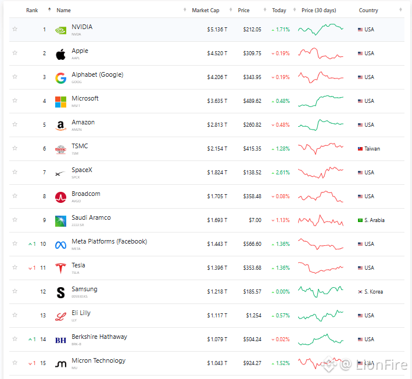Click the Apple logo icon
Viewport: 412px width, 379px height.
pyautogui.click(x=60, y=55)
